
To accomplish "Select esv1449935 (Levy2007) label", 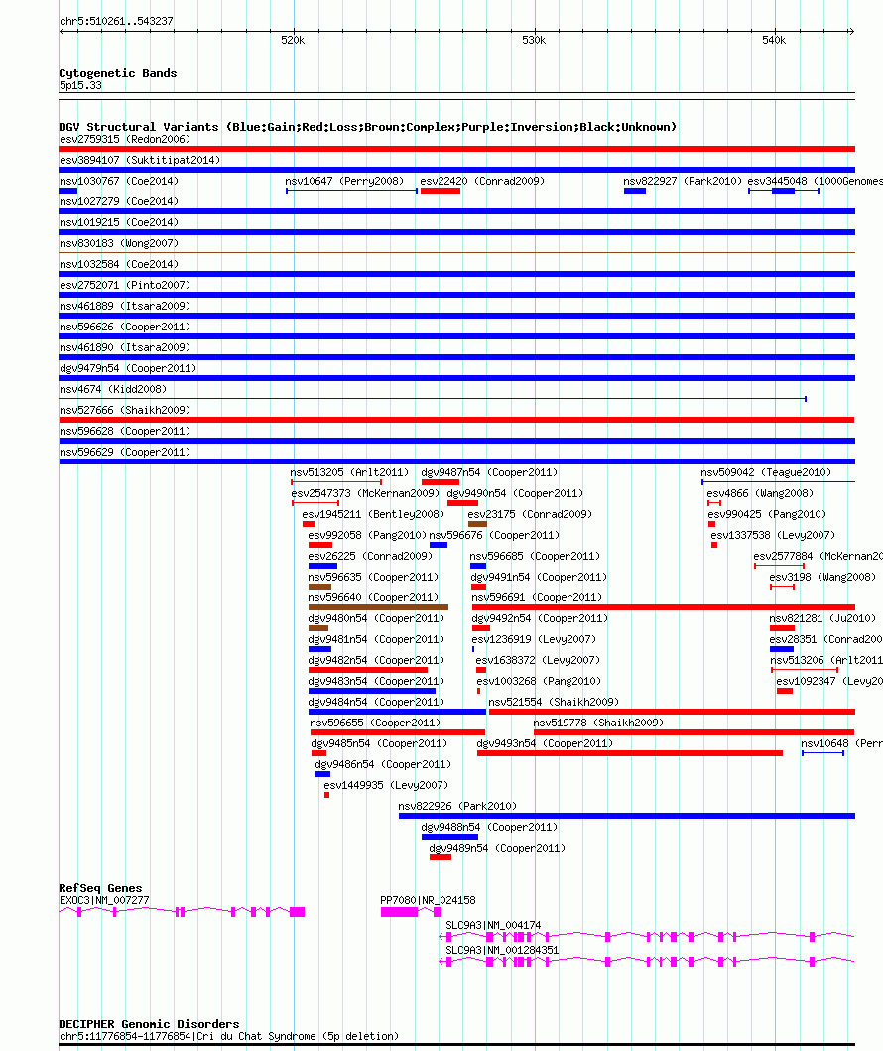I will [x=386, y=785].
